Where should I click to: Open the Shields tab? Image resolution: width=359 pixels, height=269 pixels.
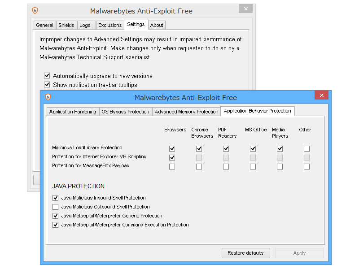point(66,25)
